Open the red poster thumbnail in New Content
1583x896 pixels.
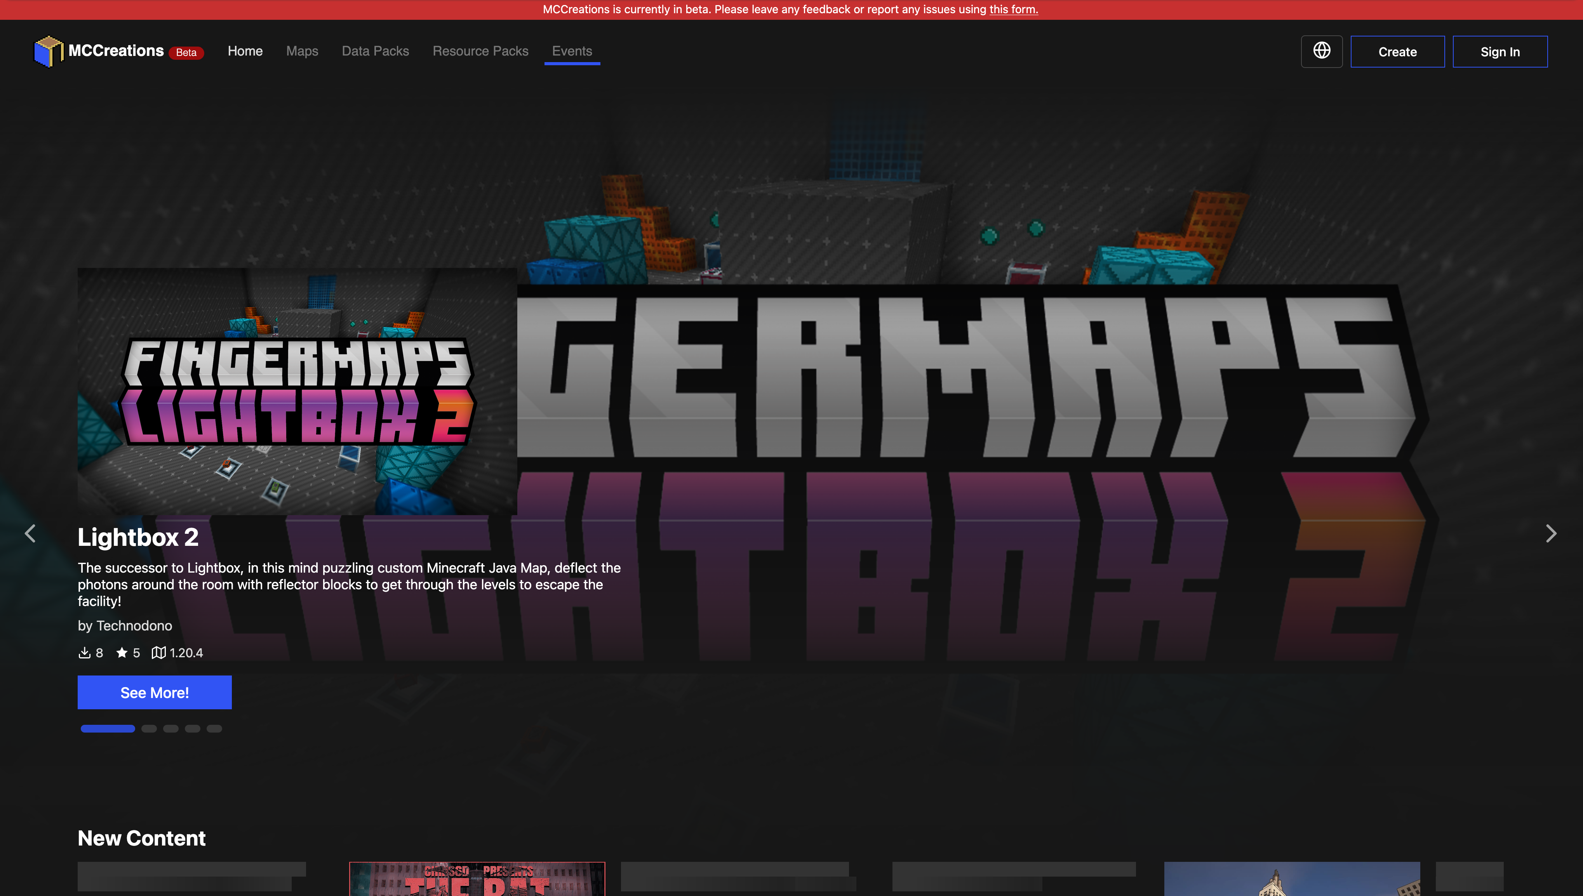click(477, 879)
